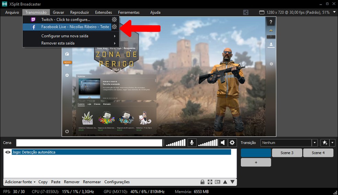Expand the favorite transition dropdown arrow

tap(333, 143)
